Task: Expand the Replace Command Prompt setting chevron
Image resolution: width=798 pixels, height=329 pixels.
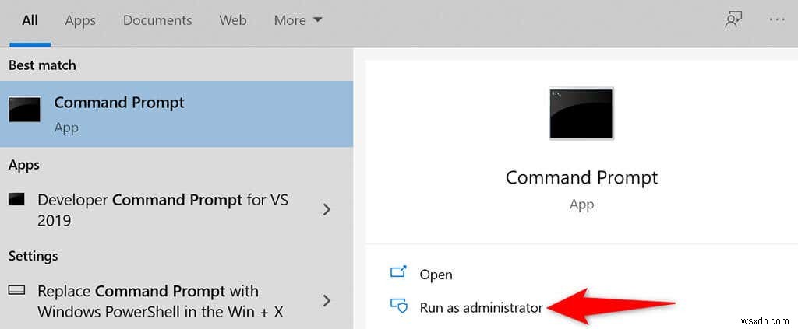Action: (327, 300)
